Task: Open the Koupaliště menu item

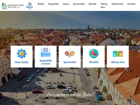Action: (53, 4)
